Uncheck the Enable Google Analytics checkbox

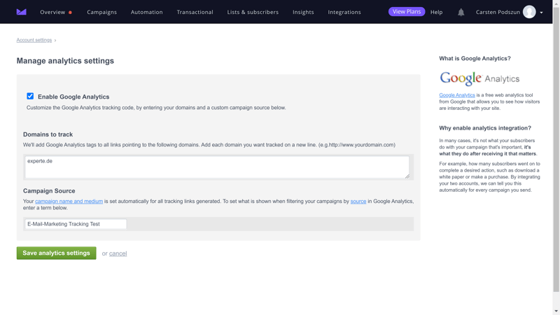click(30, 96)
